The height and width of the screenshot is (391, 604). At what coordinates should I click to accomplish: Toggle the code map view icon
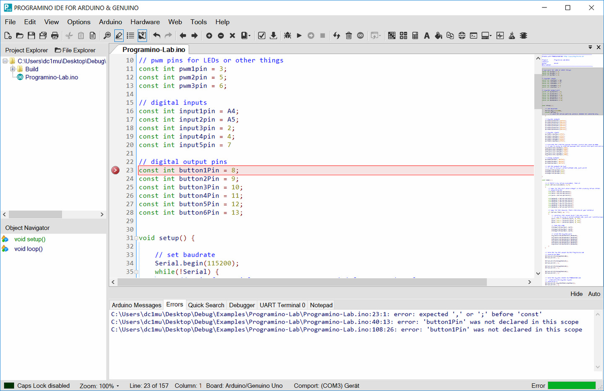pos(142,36)
